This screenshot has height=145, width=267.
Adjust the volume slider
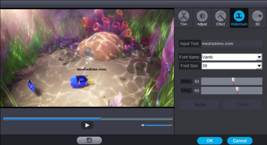(159, 125)
